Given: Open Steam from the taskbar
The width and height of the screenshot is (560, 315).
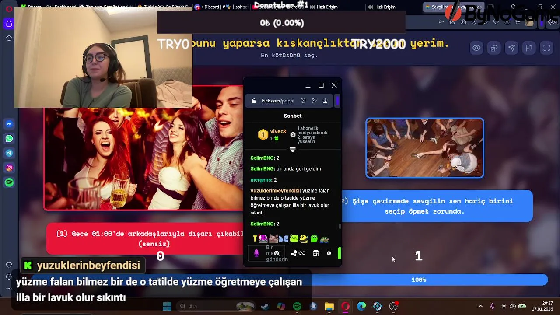Looking at the screenshot, I should tap(264, 306).
